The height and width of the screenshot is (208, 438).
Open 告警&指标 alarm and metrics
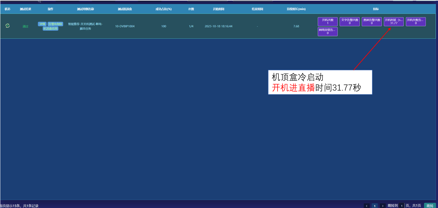coord(55,24)
